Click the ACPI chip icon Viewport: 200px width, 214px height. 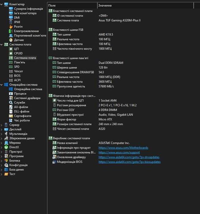click(11, 80)
